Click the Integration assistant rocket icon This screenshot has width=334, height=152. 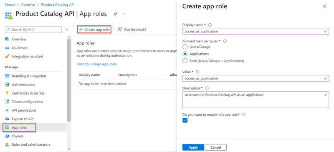[7, 56]
